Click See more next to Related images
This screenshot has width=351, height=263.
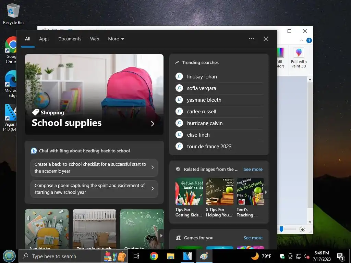pos(253,169)
